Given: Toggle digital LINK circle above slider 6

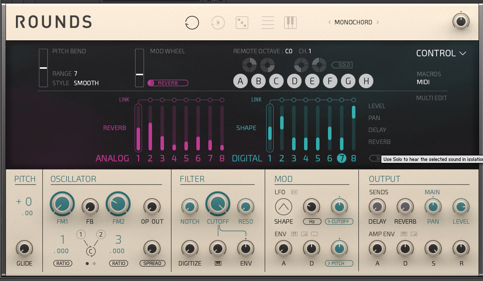Looking at the screenshot, I should pos(329,100).
